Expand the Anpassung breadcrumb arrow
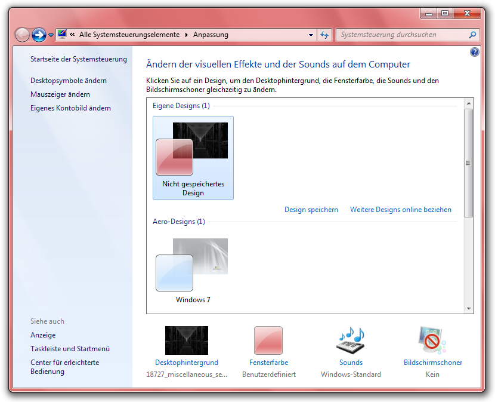 pos(187,35)
